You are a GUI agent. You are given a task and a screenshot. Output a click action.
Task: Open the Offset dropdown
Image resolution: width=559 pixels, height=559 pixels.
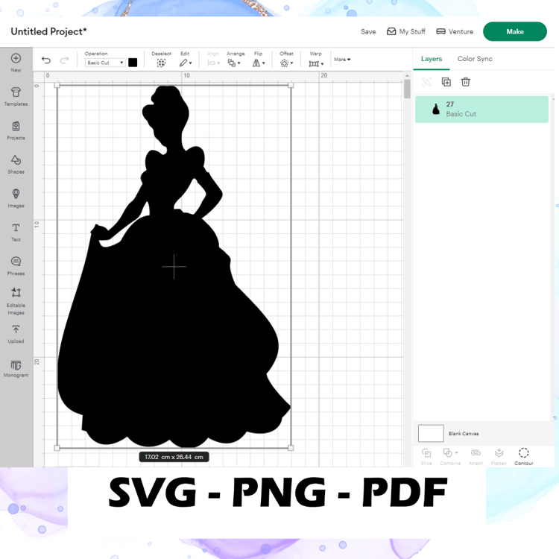coord(286,59)
